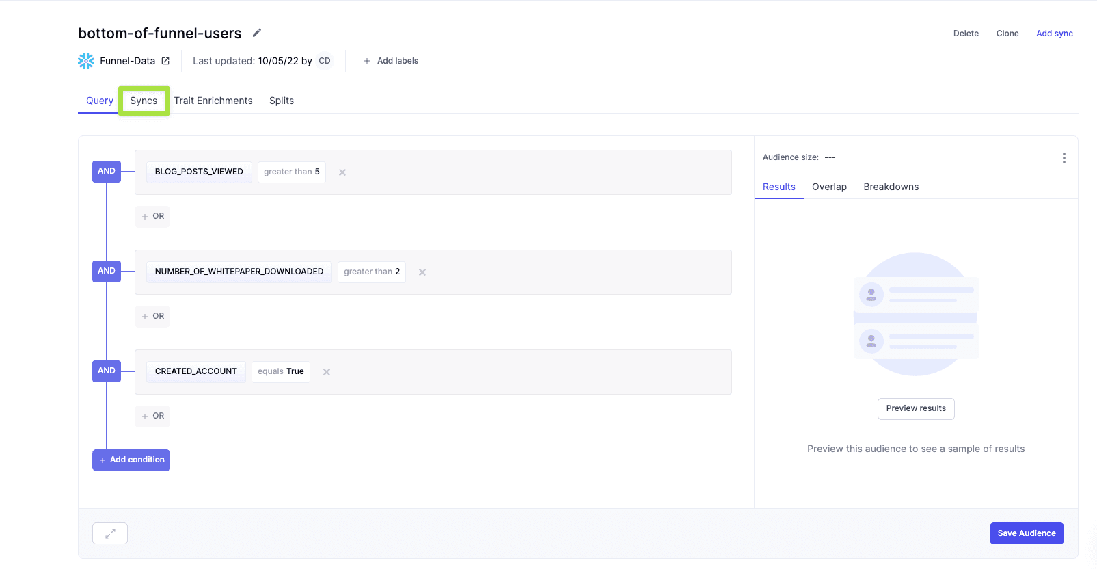
Task: Click the Save Audience button
Action: point(1026,533)
